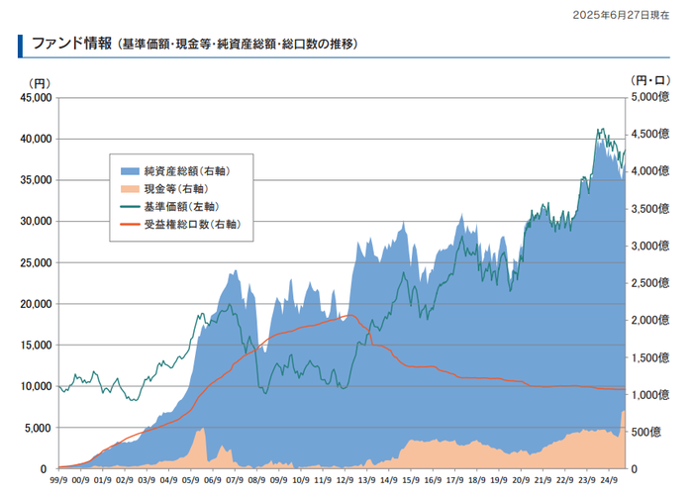Click x-axis label 12/9
693x499 pixels.
345,480
